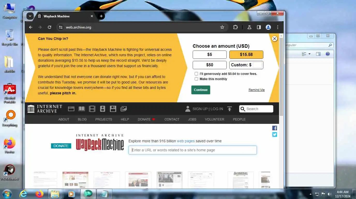Open the HELP menu item
The width and height of the screenshot is (356, 199).
coord(125,119)
